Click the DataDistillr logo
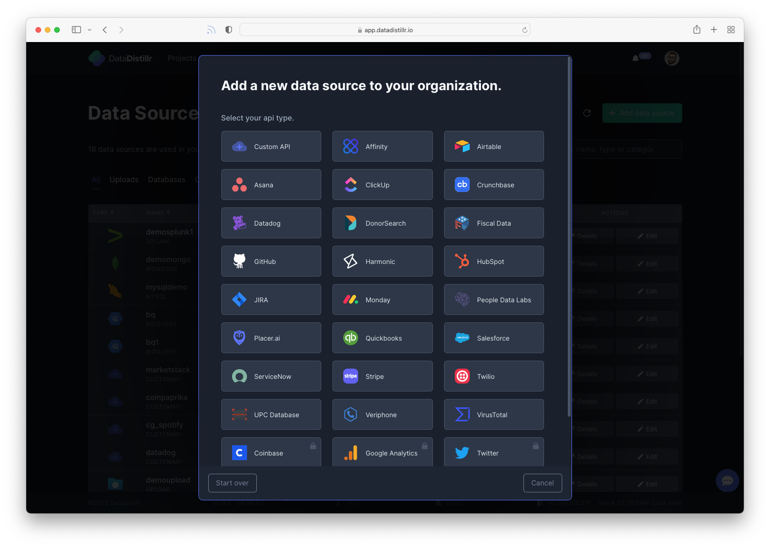This screenshot has width=770, height=548. 120,58
